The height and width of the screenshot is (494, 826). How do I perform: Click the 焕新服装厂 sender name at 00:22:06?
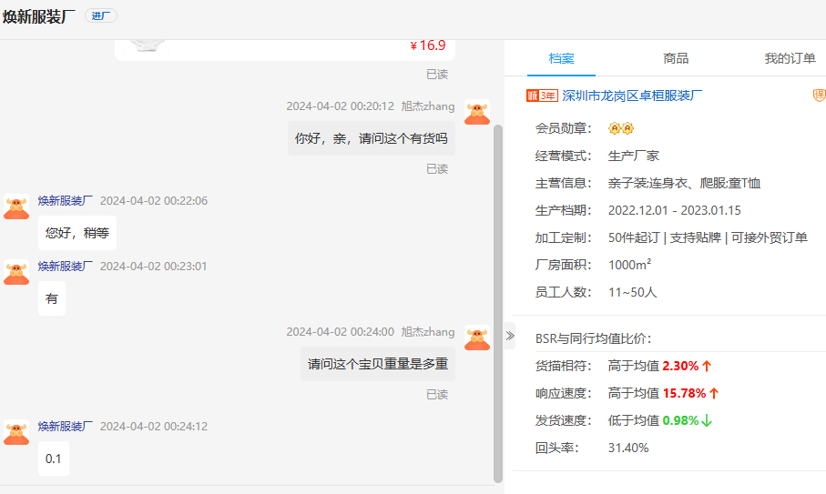tap(65, 201)
